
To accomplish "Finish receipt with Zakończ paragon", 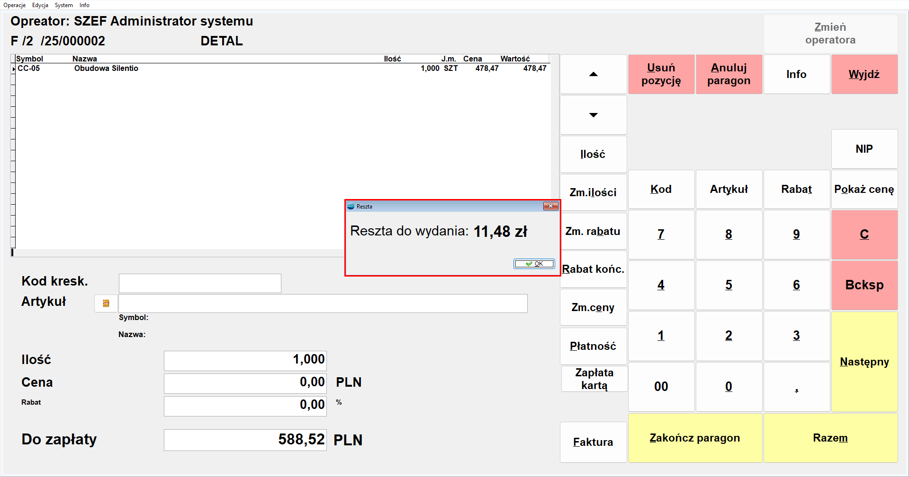I will tap(694, 438).
